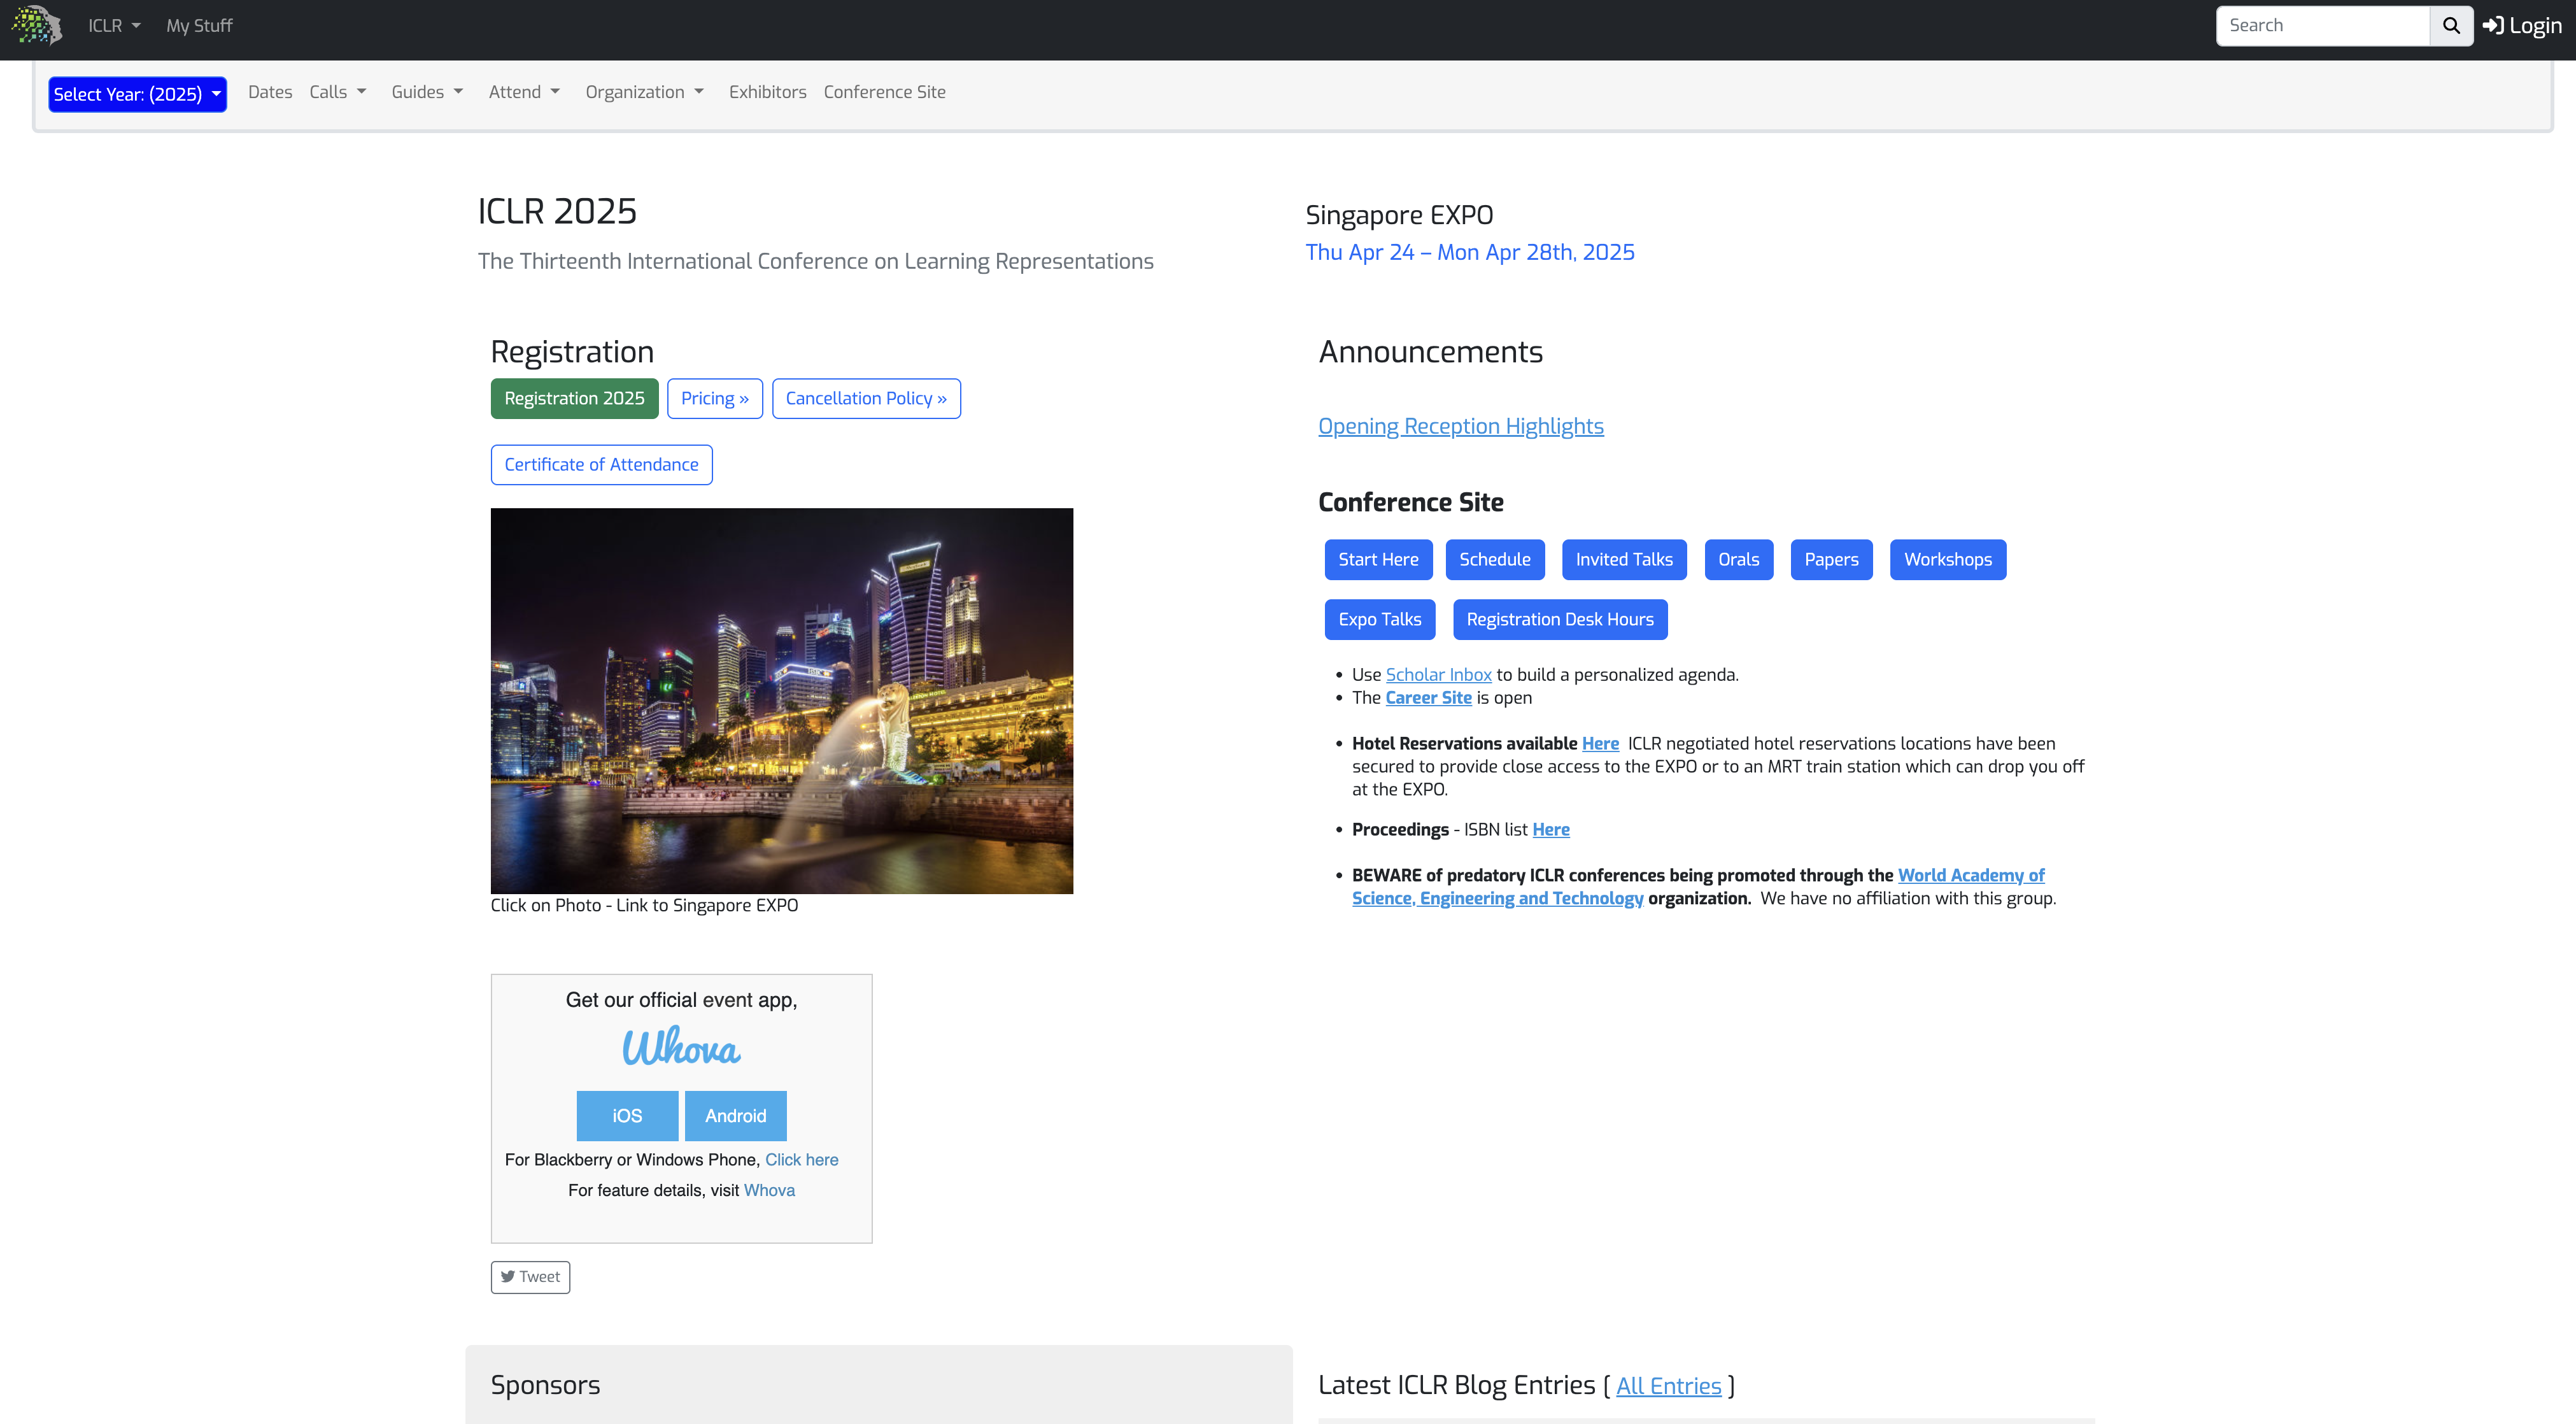Expand the Calls dropdown
Viewport: 2576px width, 1424px height.
(338, 92)
